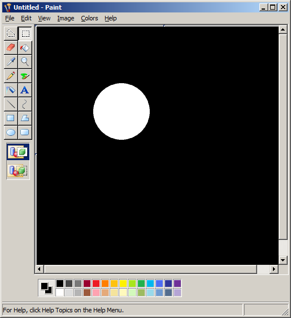The image size is (291, 318).
Task: Select the Magnifier tool
Action: point(25,62)
